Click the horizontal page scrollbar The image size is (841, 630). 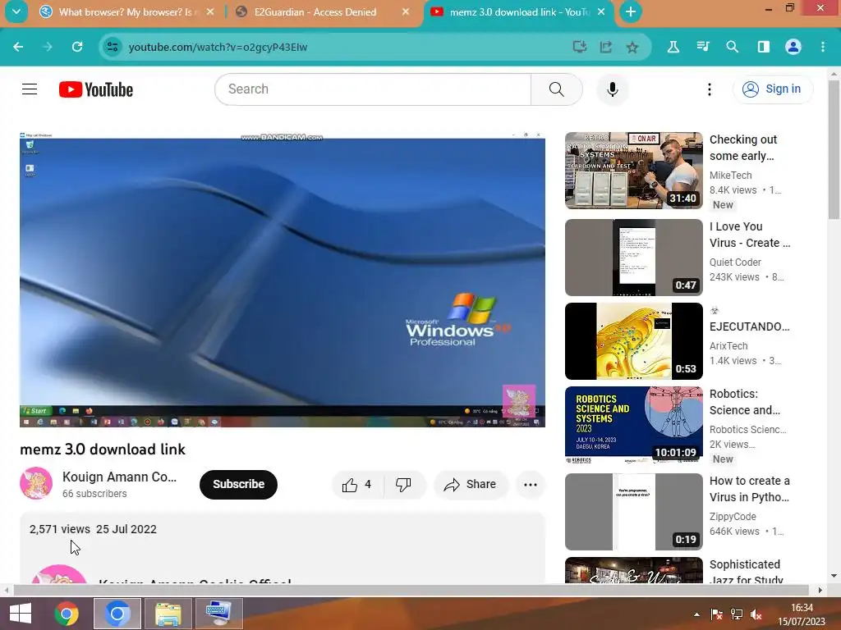(x=411, y=590)
